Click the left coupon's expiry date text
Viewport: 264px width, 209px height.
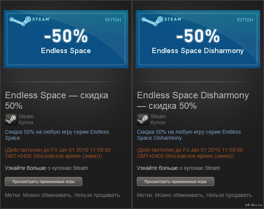click(x=58, y=153)
